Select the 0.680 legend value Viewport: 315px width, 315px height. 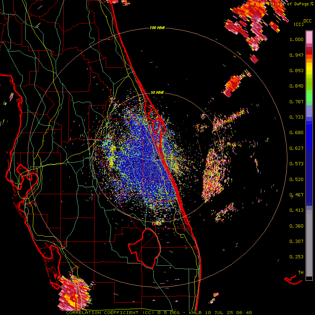pyautogui.click(x=296, y=133)
